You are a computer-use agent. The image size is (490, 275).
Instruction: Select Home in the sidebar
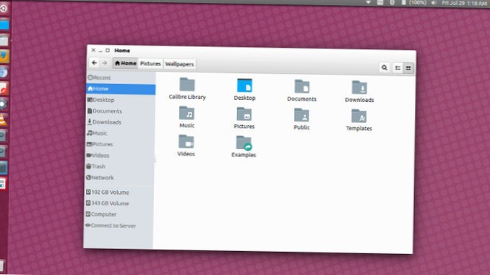121,89
